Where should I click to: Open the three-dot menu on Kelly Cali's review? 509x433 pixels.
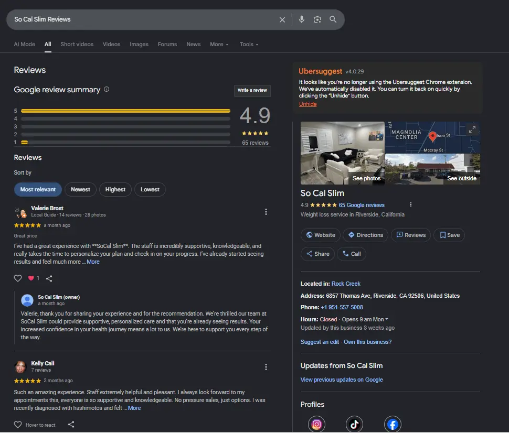pyautogui.click(x=266, y=367)
